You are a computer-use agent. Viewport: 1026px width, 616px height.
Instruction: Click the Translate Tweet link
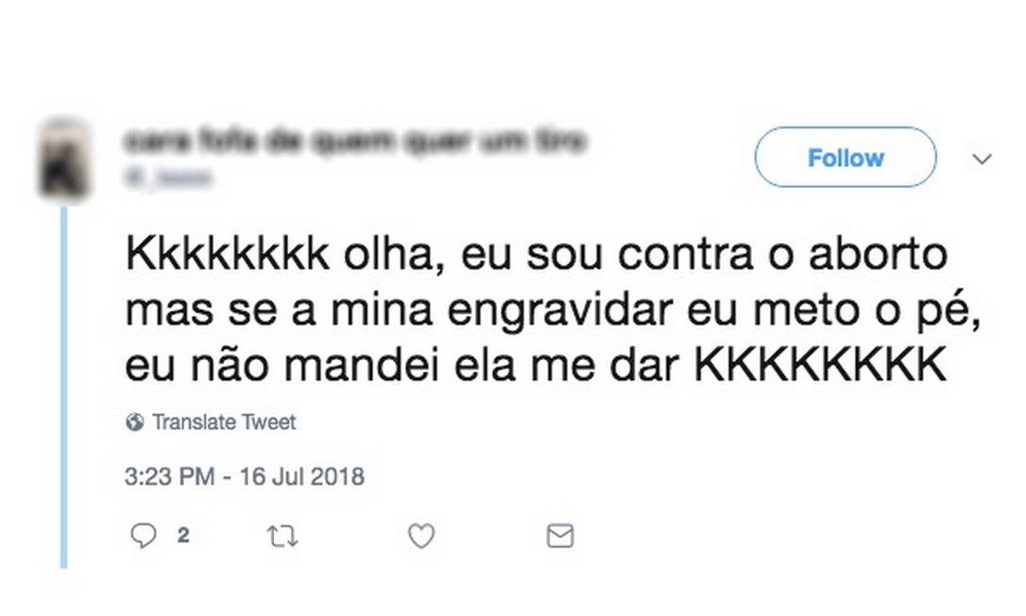(x=223, y=422)
